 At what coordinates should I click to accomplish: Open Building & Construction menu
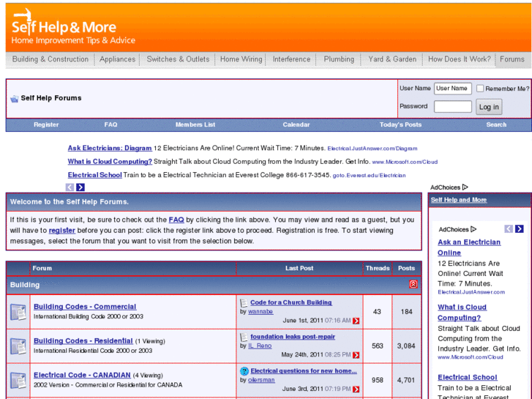click(50, 59)
